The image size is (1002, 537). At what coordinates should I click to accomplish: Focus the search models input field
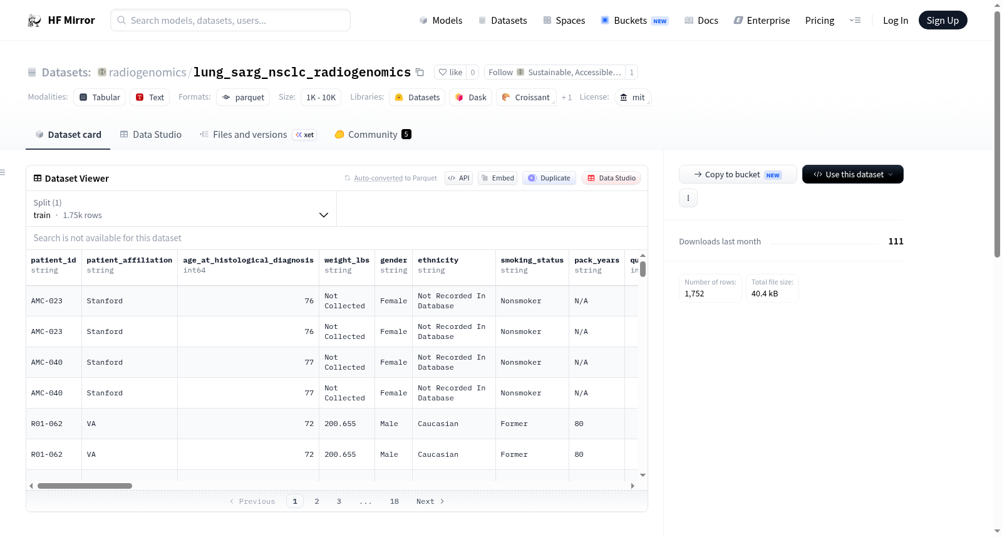tap(230, 20)
